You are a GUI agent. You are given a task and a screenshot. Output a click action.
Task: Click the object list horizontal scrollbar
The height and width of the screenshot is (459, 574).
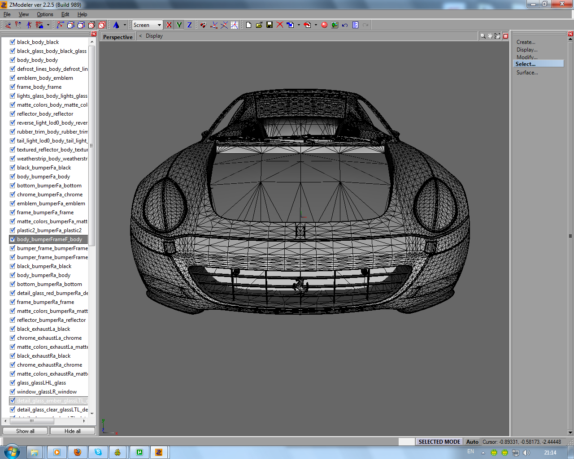pos(32,421)
